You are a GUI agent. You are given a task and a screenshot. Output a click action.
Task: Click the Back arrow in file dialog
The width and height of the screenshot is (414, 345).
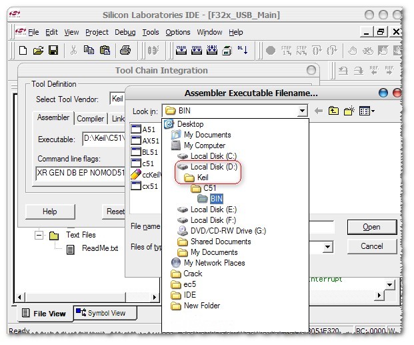coord(319,111)
